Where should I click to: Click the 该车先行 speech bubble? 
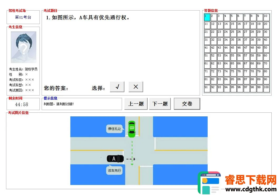pyautogui.click(x=114, y=170)
